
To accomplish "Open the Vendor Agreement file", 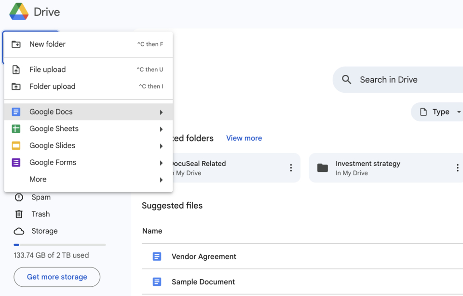I will [302, 256].
